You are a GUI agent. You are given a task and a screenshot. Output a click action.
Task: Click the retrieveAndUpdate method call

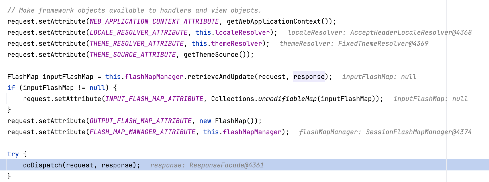click(x=221, y=77)
